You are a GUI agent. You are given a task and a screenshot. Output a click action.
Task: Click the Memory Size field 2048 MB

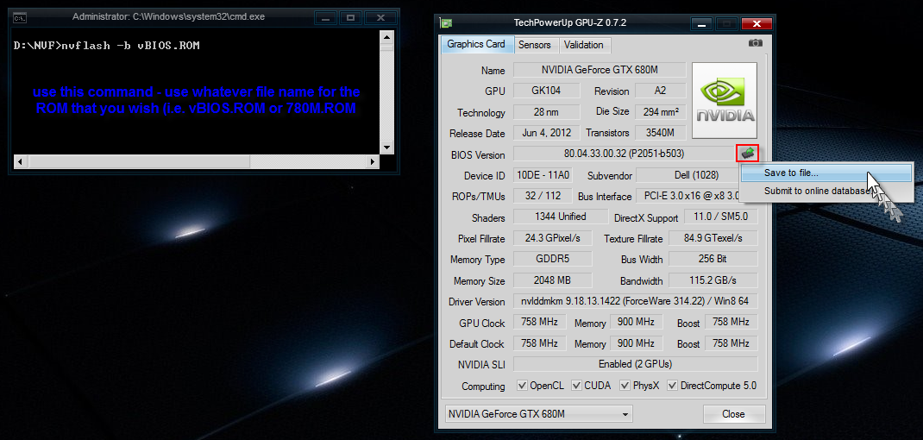(553, 280)
